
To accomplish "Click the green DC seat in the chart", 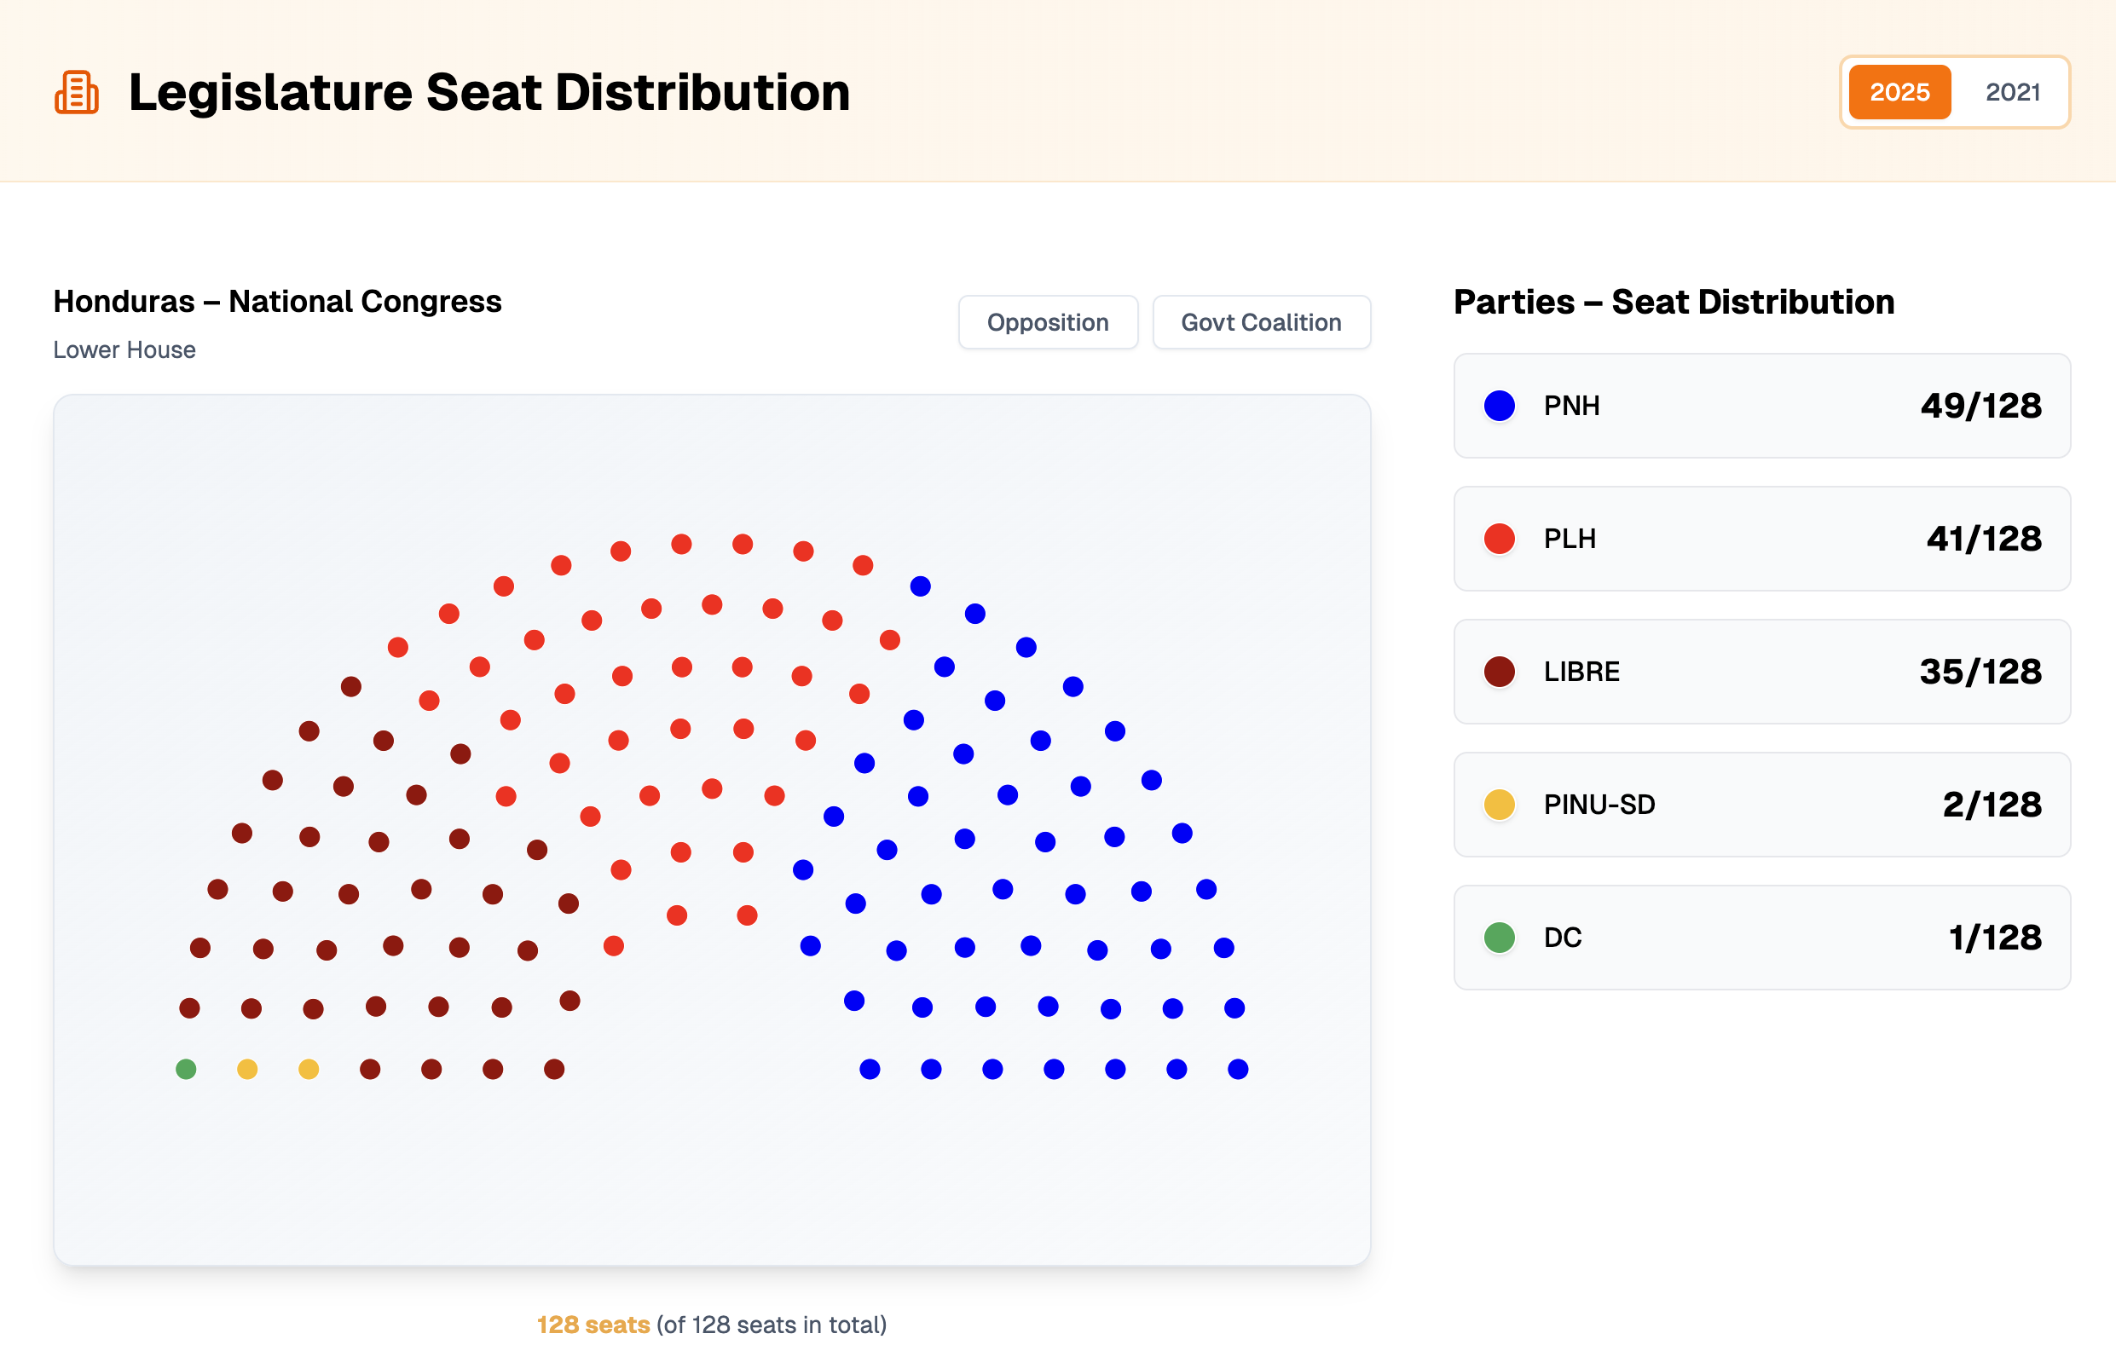I will point(187,1069).
